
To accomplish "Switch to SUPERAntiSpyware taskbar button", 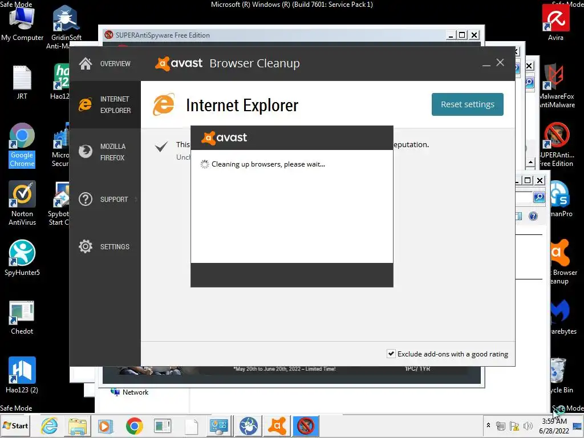I will [x=306, y=425].
